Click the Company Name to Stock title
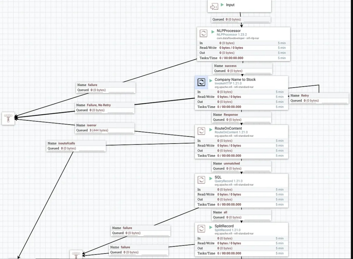 pos(235,79)
